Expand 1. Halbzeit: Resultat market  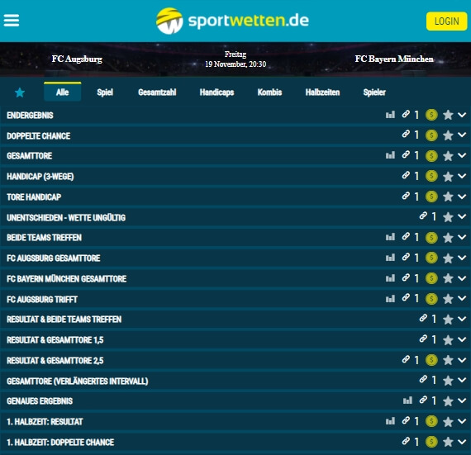(x=462, y=421)
